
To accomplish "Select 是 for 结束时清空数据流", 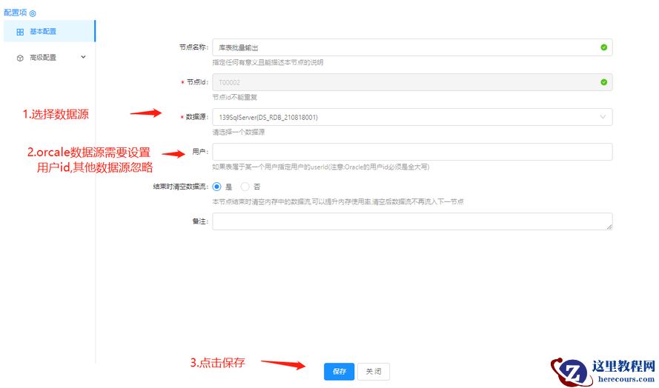I will [x=216, y=187].
